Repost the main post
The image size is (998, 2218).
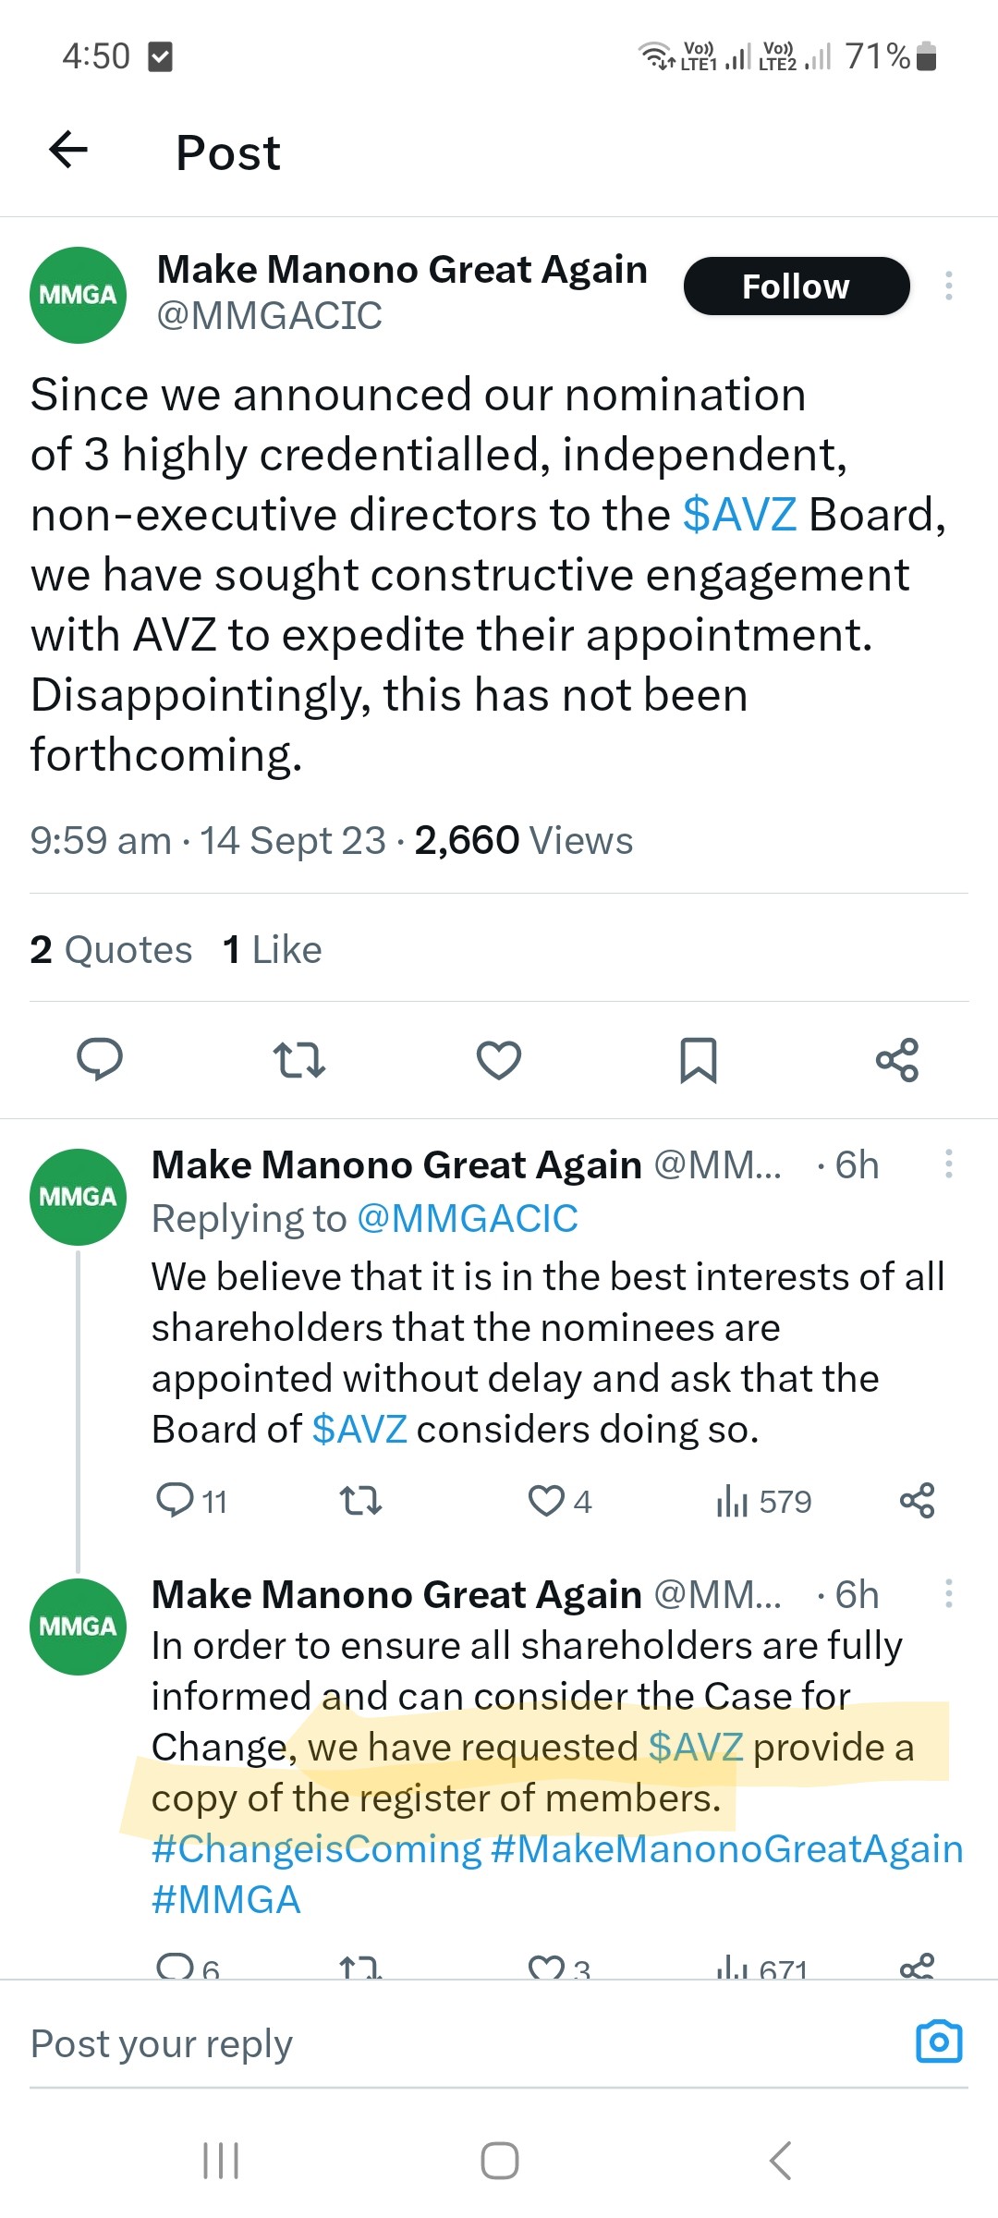click(x=299, y=1059)
